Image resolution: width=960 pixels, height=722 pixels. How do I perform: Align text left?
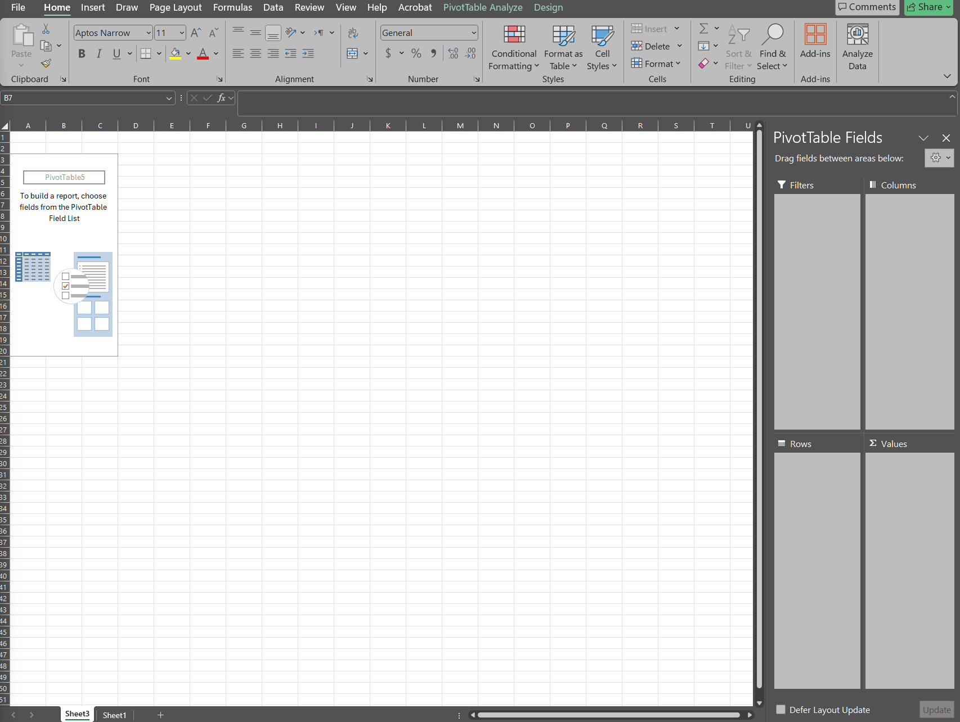pyautogui.click(x=239, y=53)
